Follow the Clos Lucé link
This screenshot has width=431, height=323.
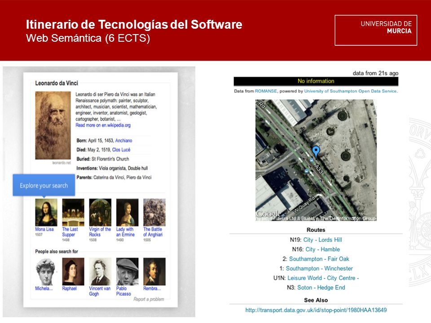click(121, 150)
